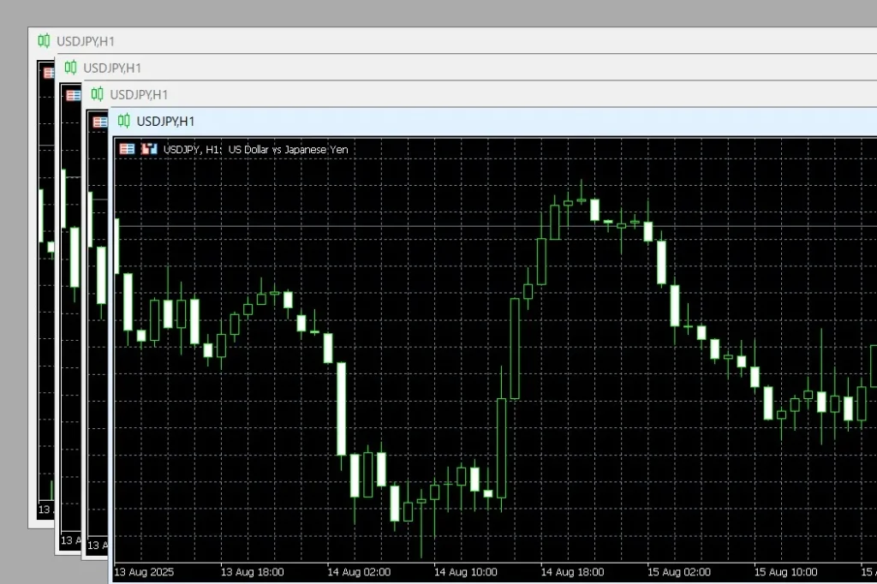Click the '13 Aug 18:00' time axis label
This screenshot has width=877, height=584.
click(252, 572)
